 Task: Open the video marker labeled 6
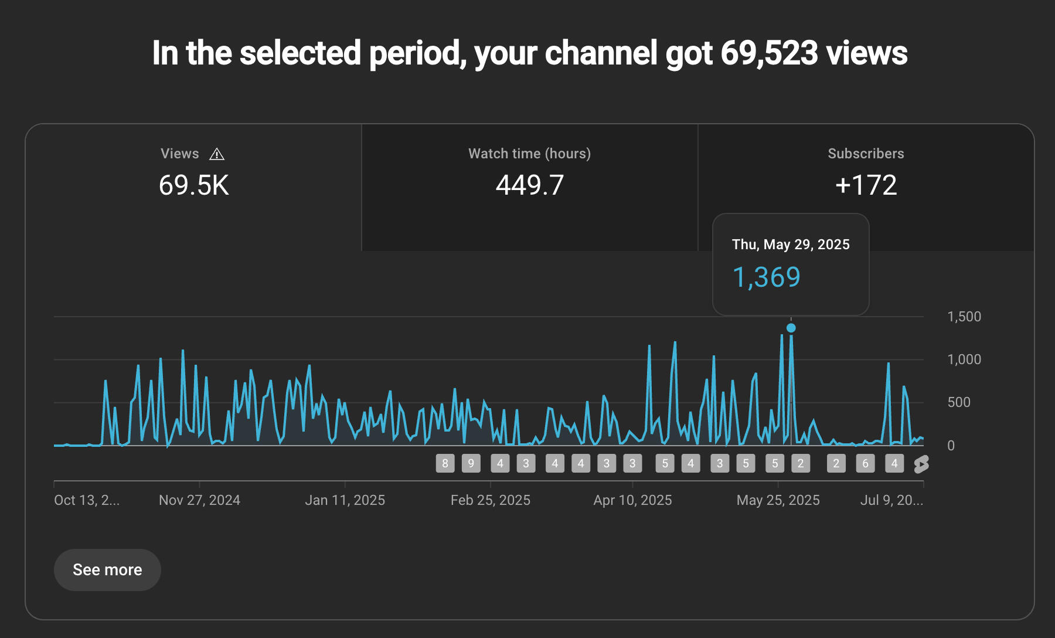coord(865,463)
